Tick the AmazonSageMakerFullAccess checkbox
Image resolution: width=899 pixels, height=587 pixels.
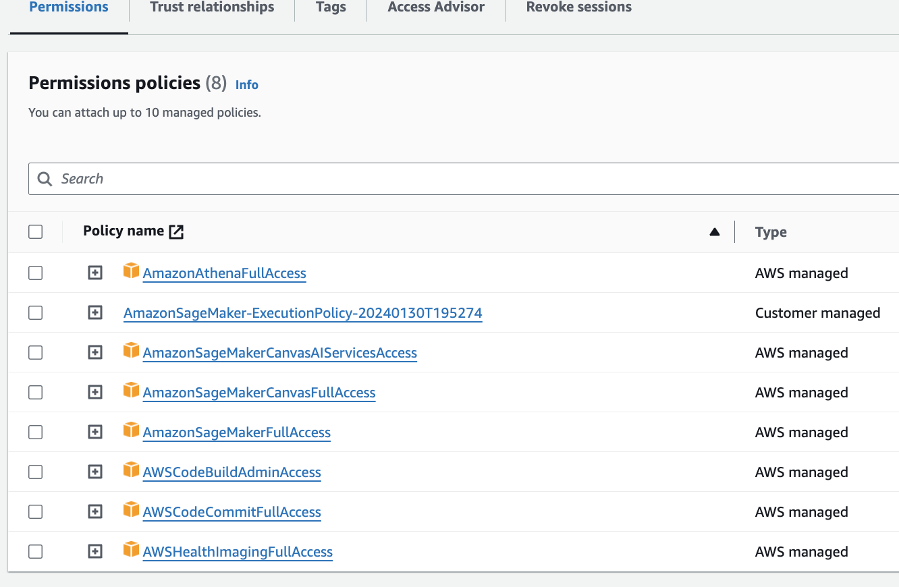pyautogui.click(x=36, y=432)
